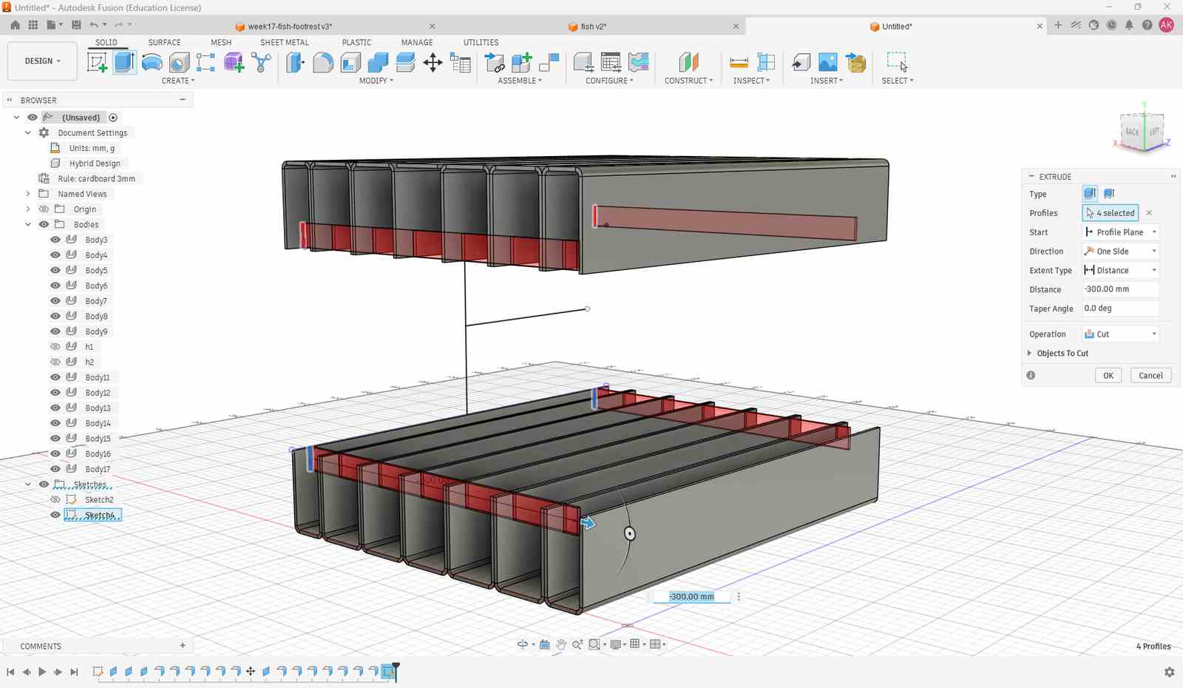Click the blue distance manipulator arrow
The height and width of the screenshot is (688, 1183).
coord(588,523)
